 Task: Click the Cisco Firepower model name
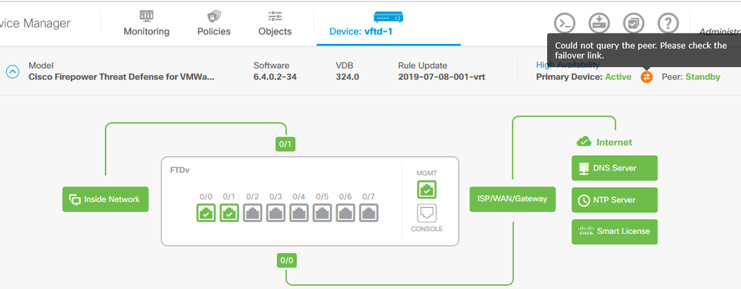tap(122, 77)
